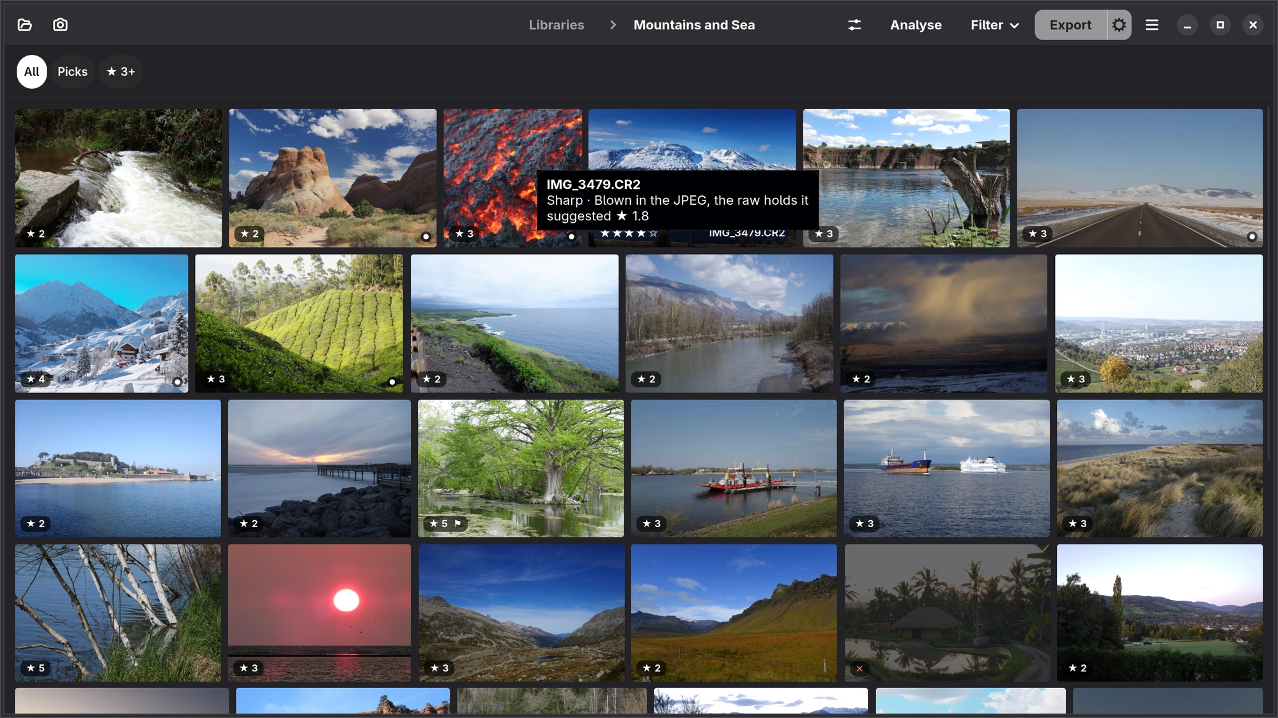This screenshot has width=1278, height=718.
Task: Click the ★ 3 badge on city panorama photo
Action: (x=1076, y=378)
